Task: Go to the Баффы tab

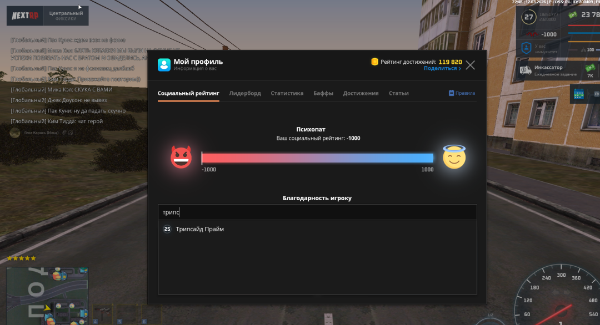Action: (323, 93)
